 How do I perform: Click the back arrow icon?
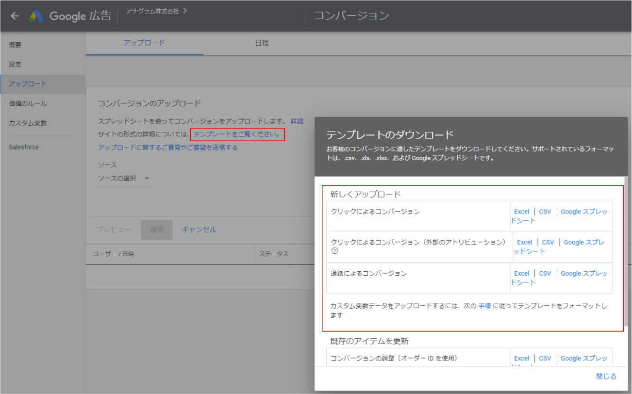click(15, 16)
